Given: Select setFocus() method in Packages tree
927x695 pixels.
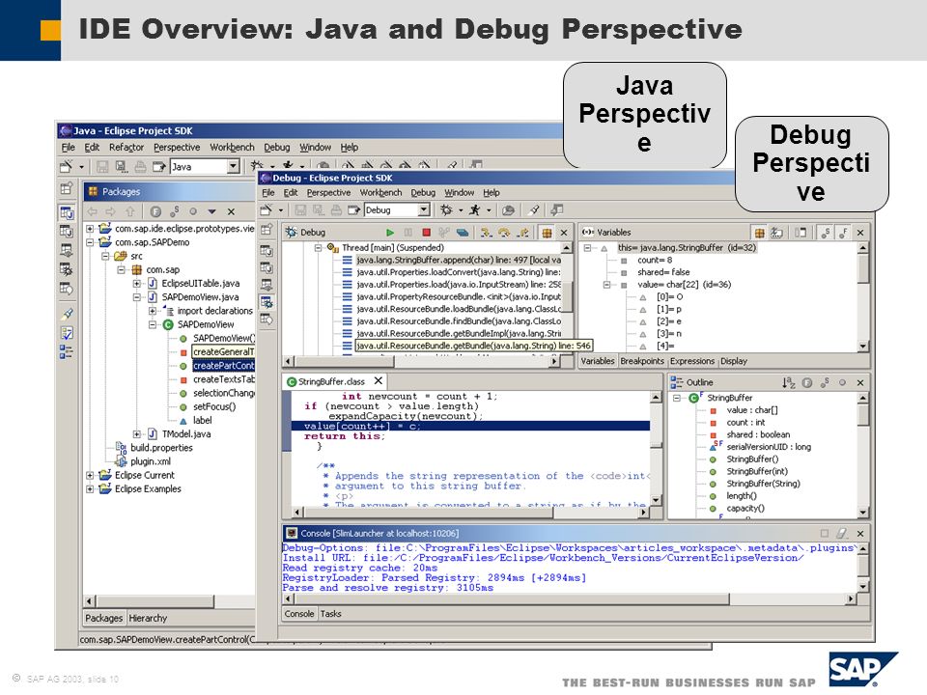Looking at the screenshot, I should [x=214, y=406].
